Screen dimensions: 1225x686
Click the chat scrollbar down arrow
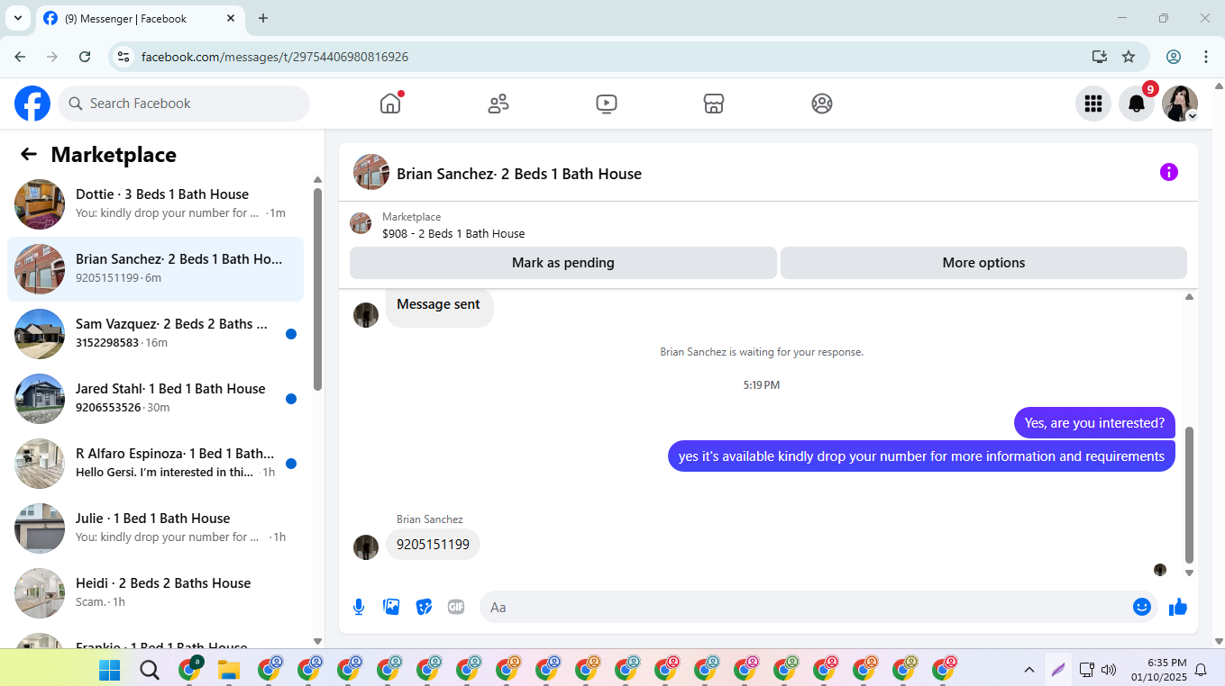[1189, 573]
